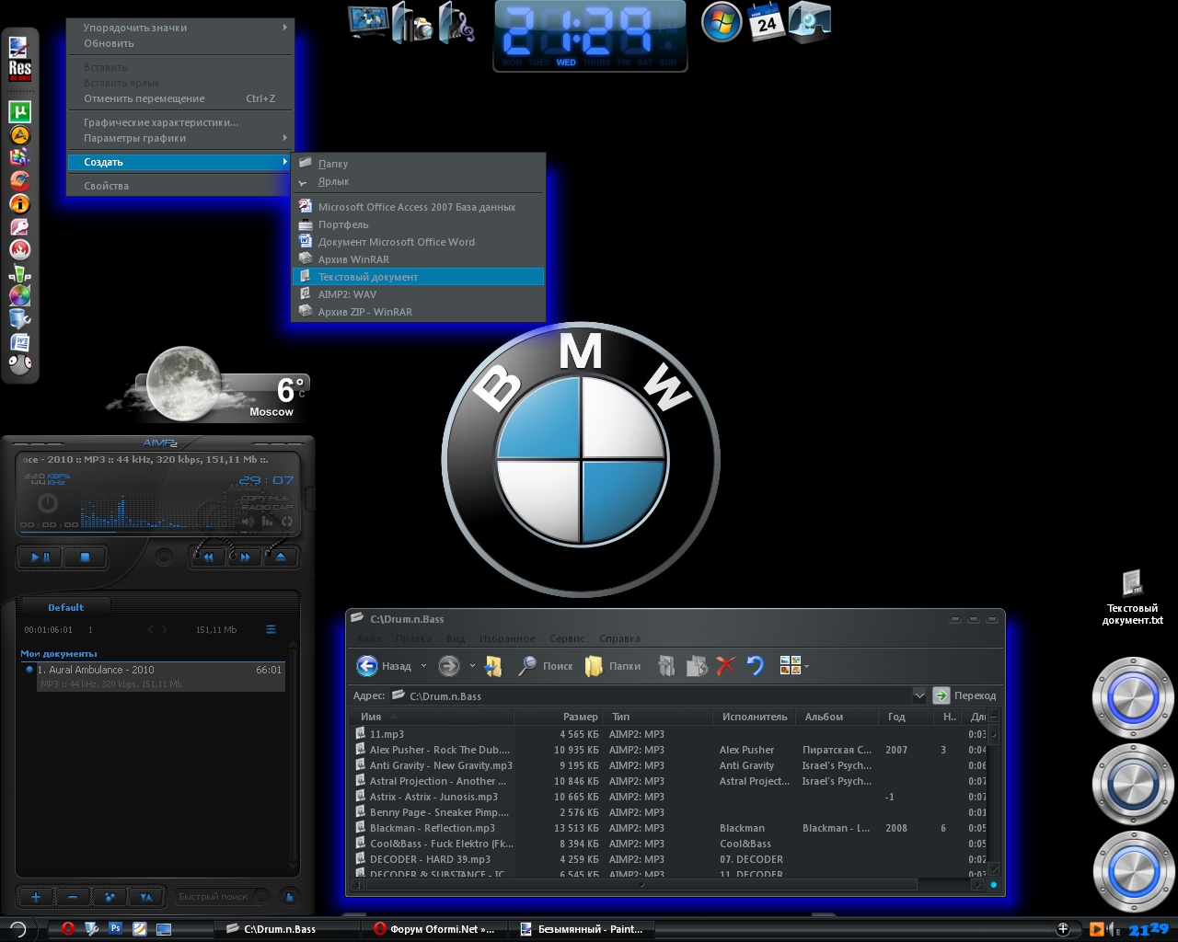The width and height of the screenshot is (1178, 942).
Task: Click AIMP remove-from-playlist minus button
Action: (73, 897)
